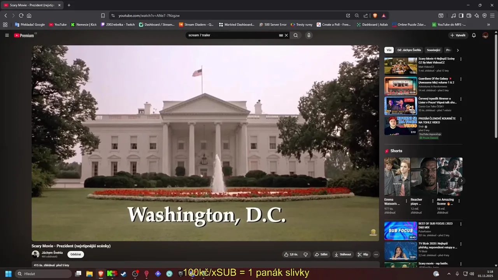
Task: Select the Vše filter chip
Action: [389, 50]
